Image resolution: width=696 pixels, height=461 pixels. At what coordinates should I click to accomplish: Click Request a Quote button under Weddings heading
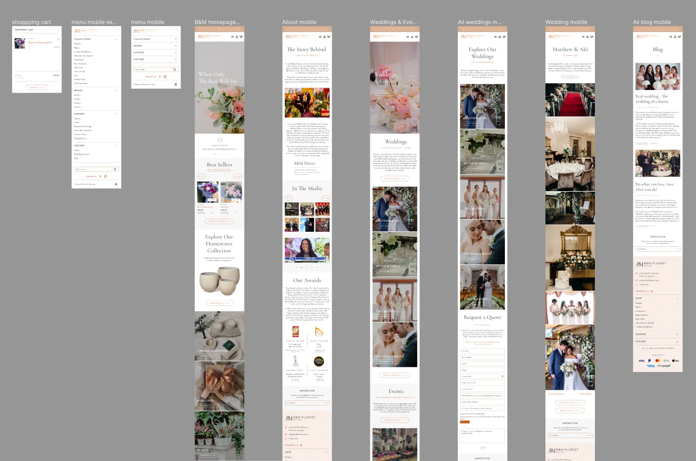click(396, 178)
